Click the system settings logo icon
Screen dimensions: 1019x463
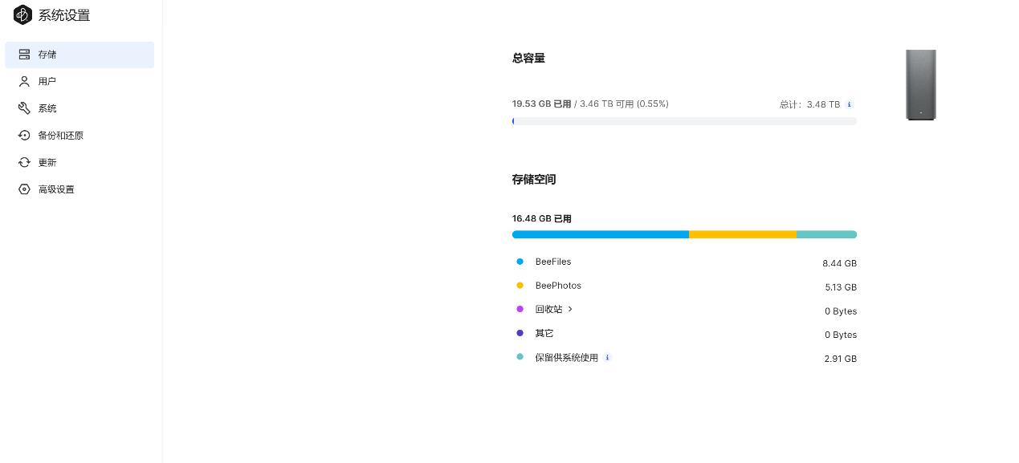click(22, 15)
